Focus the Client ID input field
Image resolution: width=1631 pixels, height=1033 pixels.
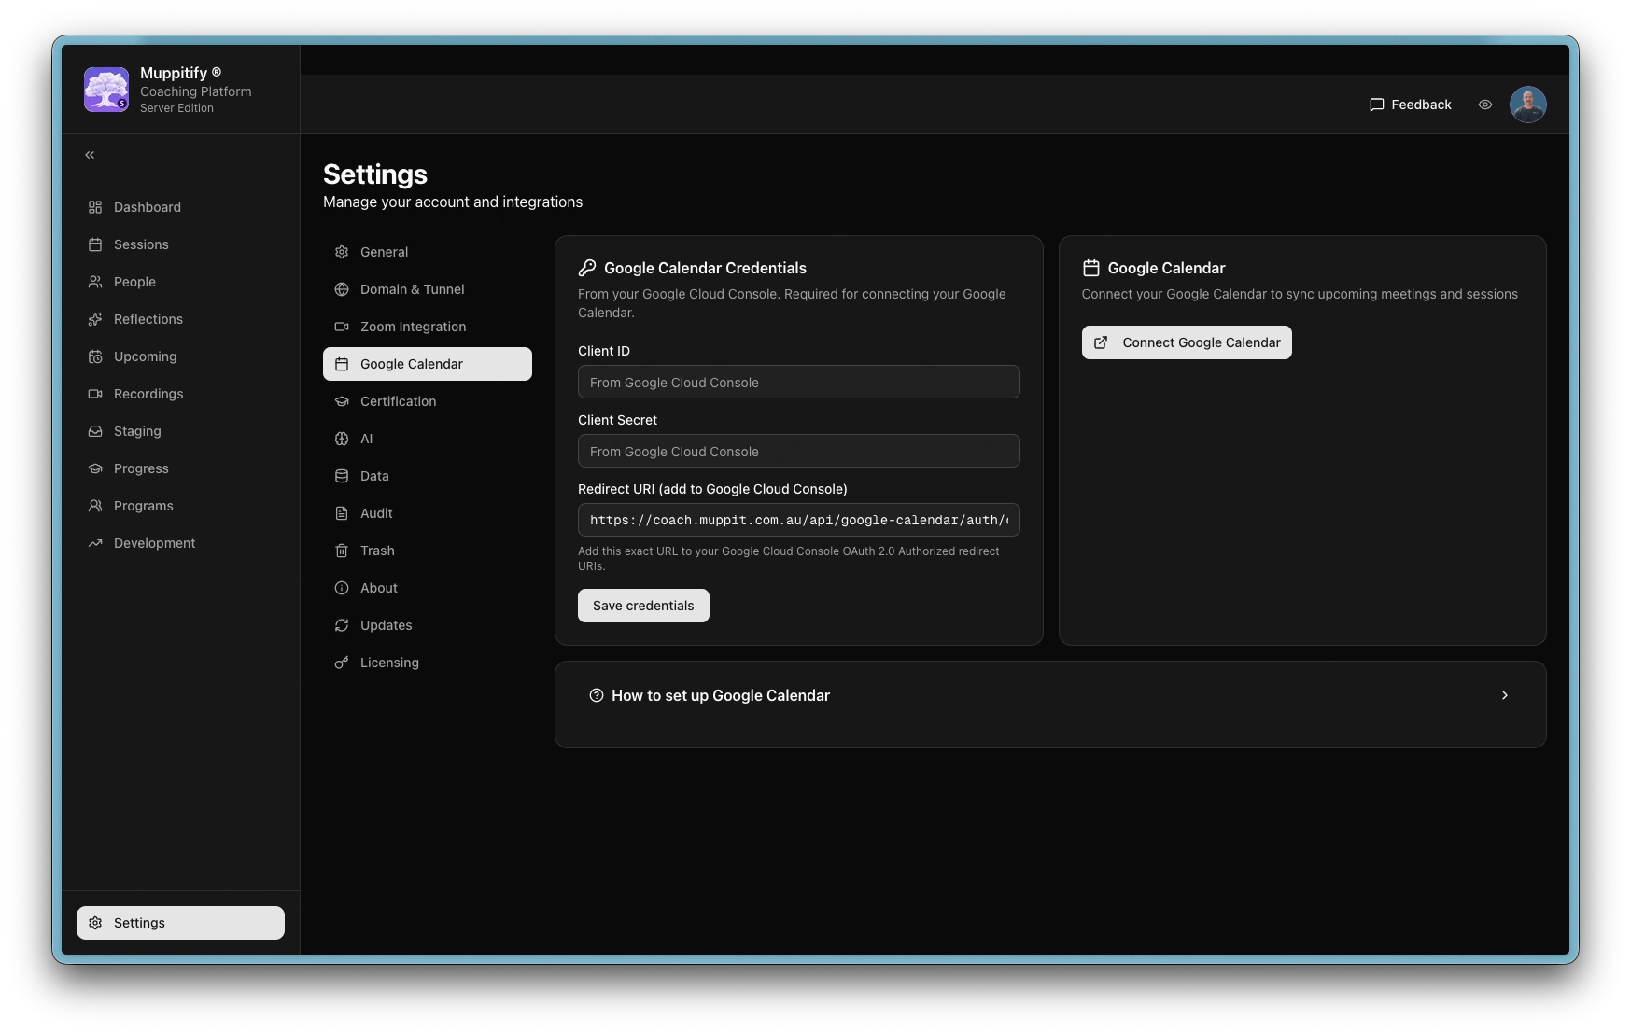click(x=798, y=382)
